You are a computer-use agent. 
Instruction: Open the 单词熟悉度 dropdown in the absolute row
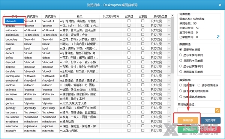[x=169, y=21]
